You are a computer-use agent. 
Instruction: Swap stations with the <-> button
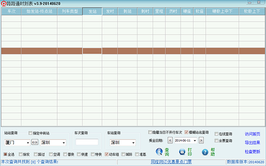(x=35, y=142)
